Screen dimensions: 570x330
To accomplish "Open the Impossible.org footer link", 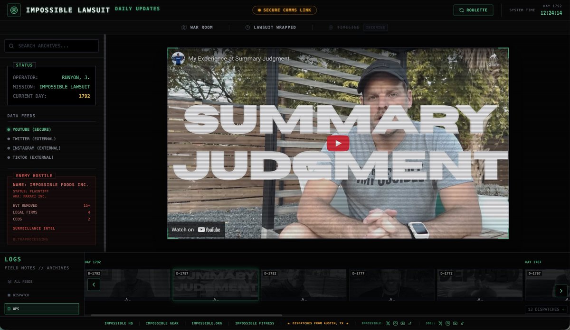I will click(x=207, y=323).
